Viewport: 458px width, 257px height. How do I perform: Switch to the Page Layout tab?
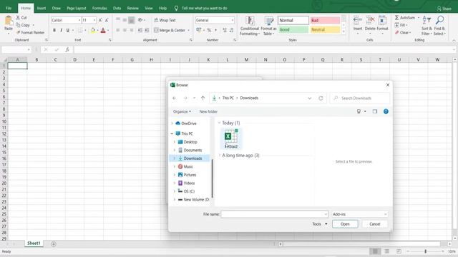coord(77,8)
